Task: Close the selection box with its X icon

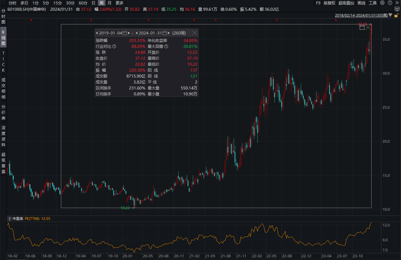Action: coord(368,27)
